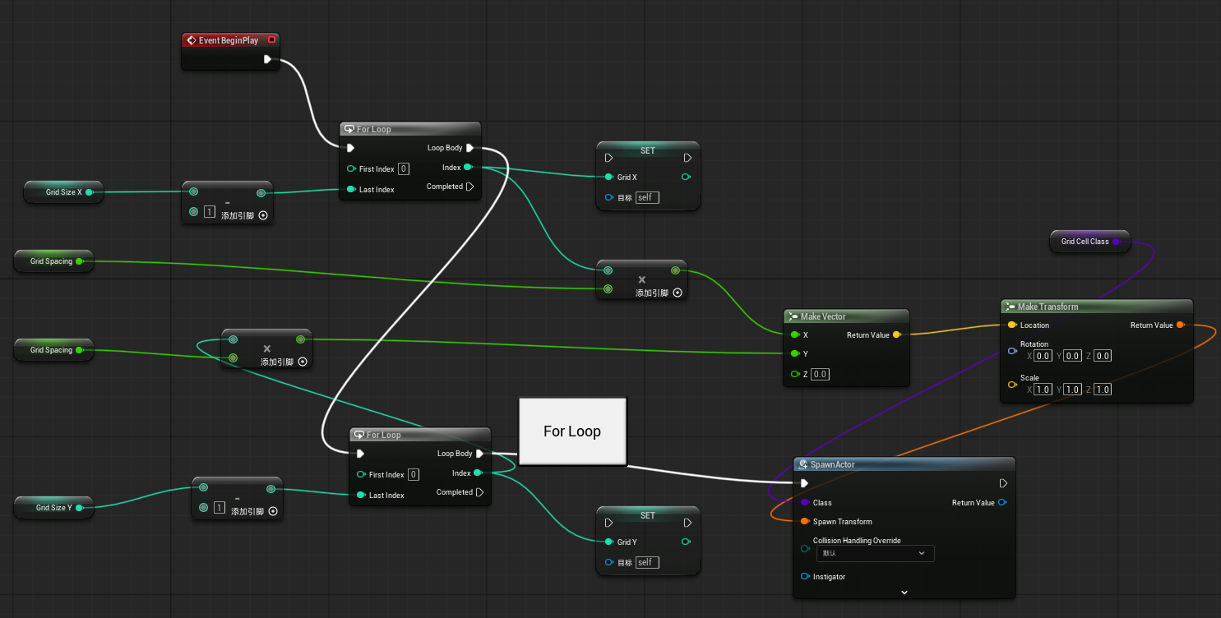Click the Instigator pin on SpawnActor node
The image size is (1221, 618).
[x=805, y=577]
